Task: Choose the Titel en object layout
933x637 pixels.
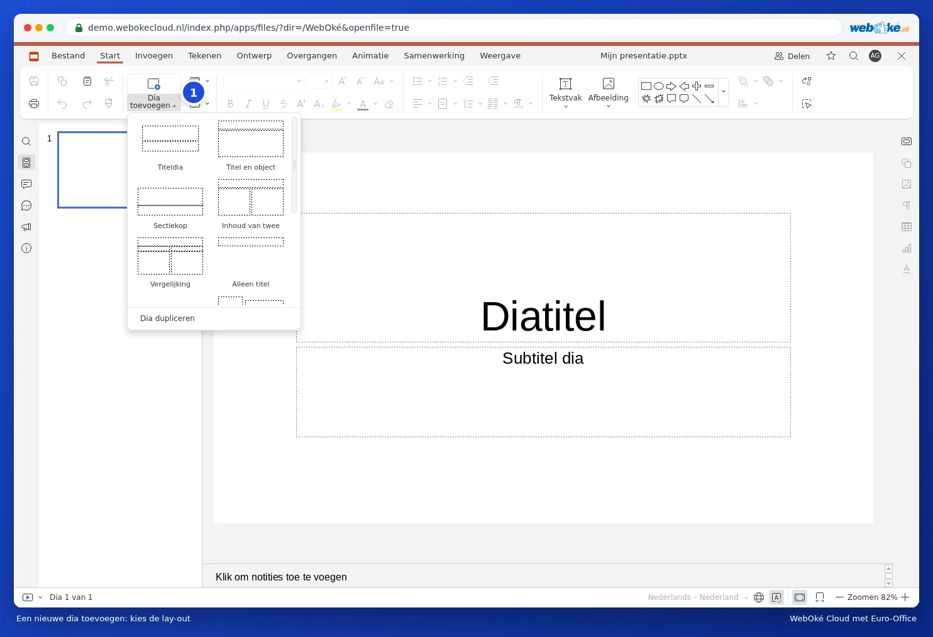Action: [251, 146]
